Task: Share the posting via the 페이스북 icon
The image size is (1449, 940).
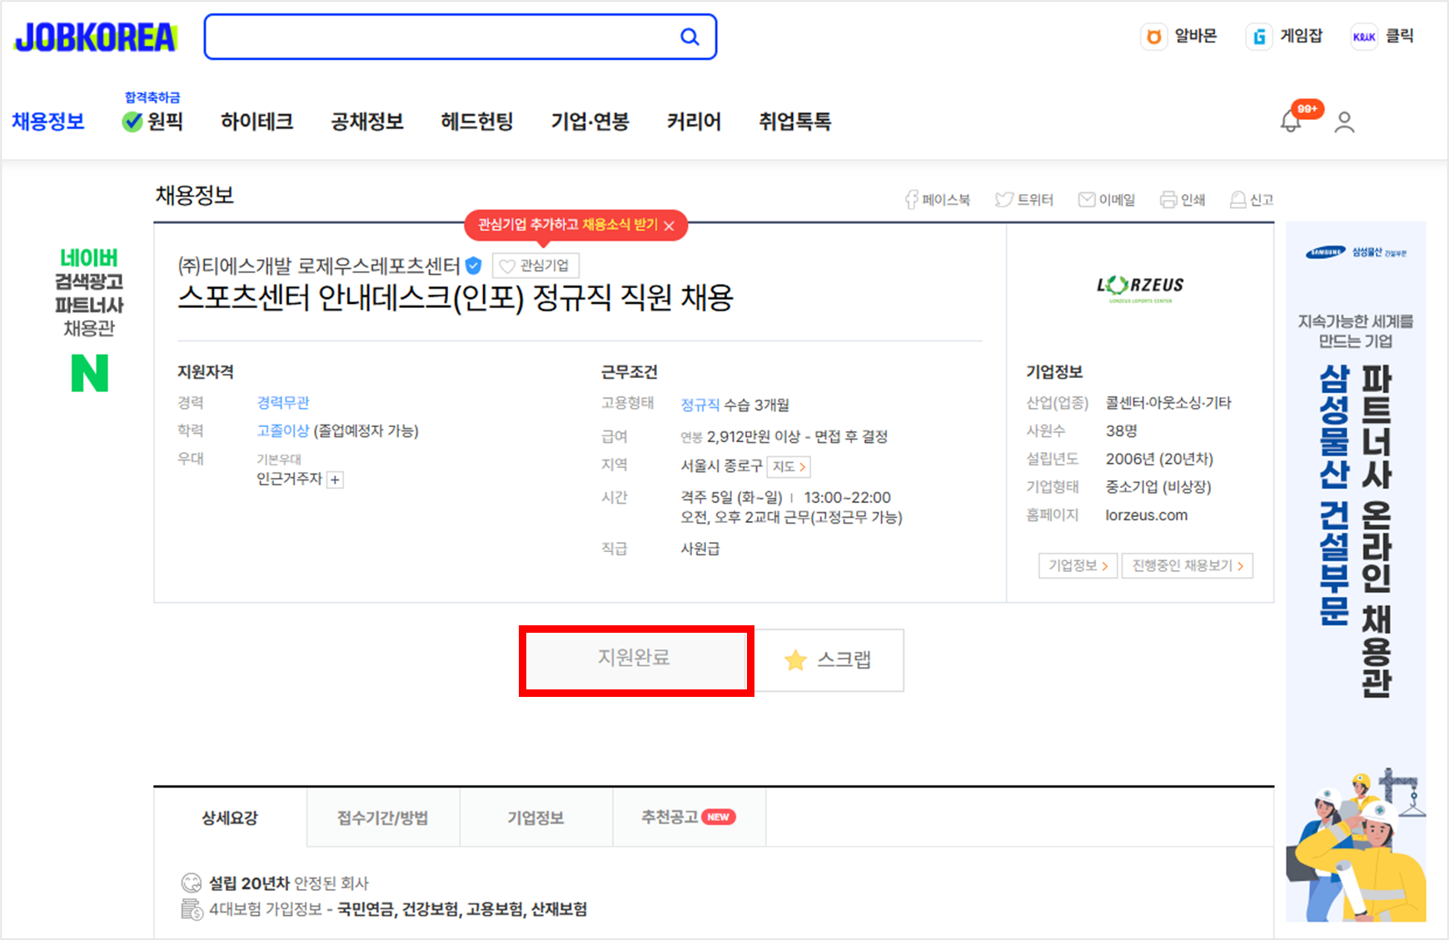Action: (x=910, y=199)
